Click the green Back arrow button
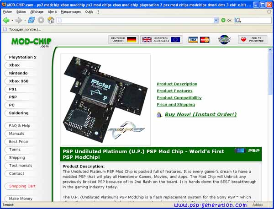Viewport: 274px width, 209px height. (6, 20)
